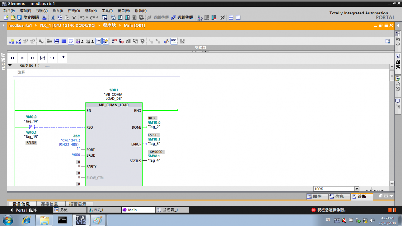Click the Close branch icon
Image resolution: width=402 pixels, height=226 pixels.
click(x=62, y=58)
